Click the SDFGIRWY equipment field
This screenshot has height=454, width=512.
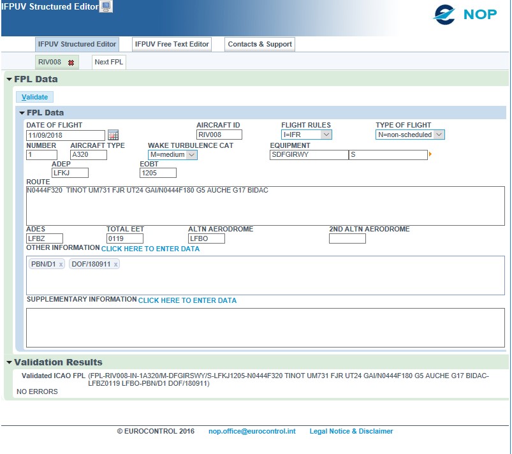[x=309, y=154]
